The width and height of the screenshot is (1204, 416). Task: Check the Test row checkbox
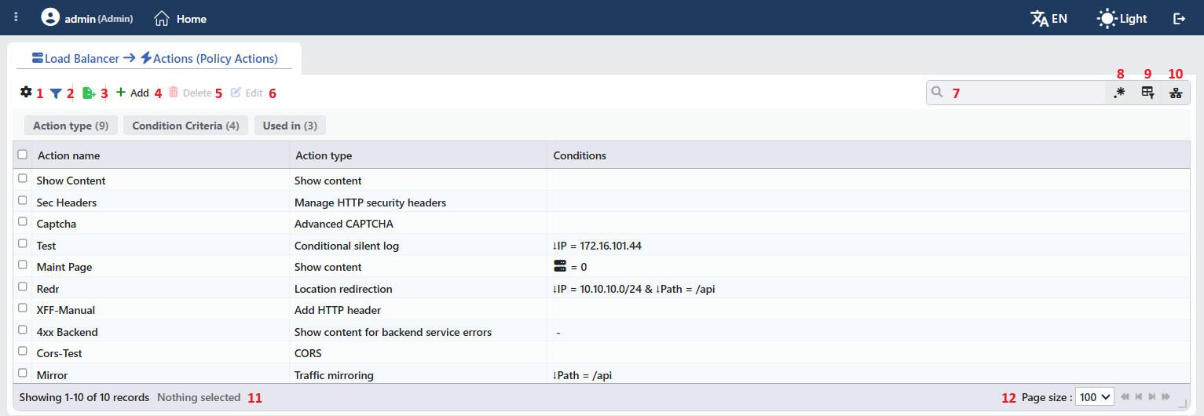23,244
